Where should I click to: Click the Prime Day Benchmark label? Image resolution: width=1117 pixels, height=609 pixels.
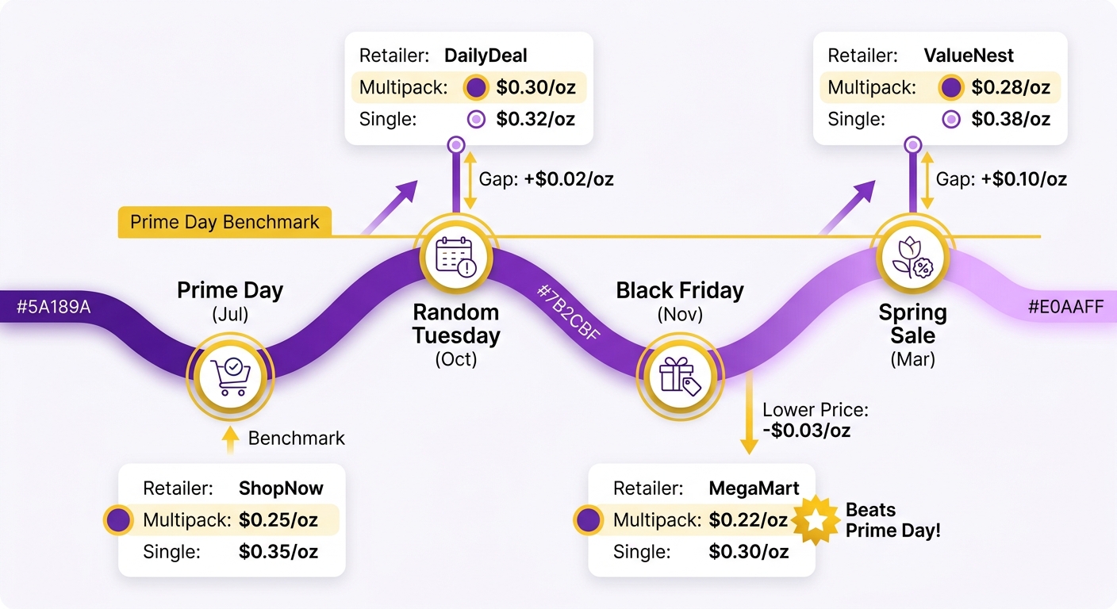click(225, 222)
